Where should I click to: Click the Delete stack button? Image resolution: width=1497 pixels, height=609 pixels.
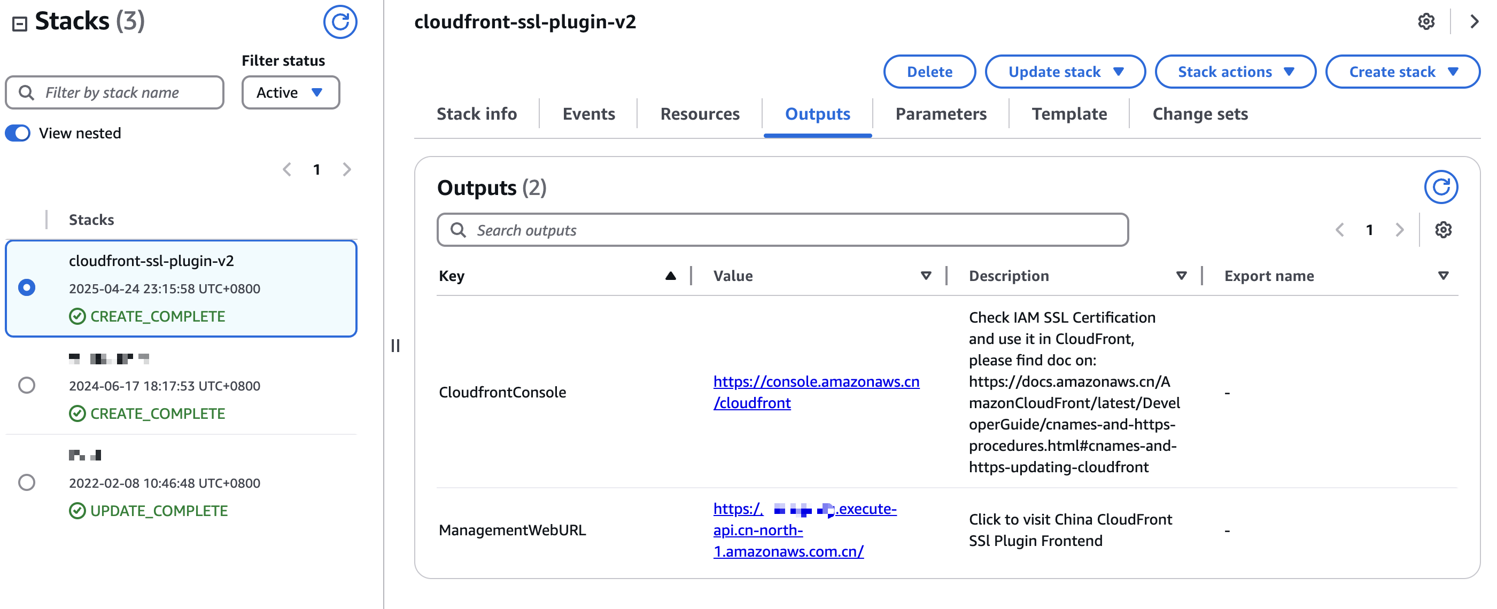point(929,72)
